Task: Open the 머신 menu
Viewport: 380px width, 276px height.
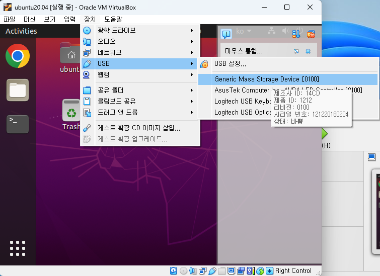Action: tap(29, 19)
